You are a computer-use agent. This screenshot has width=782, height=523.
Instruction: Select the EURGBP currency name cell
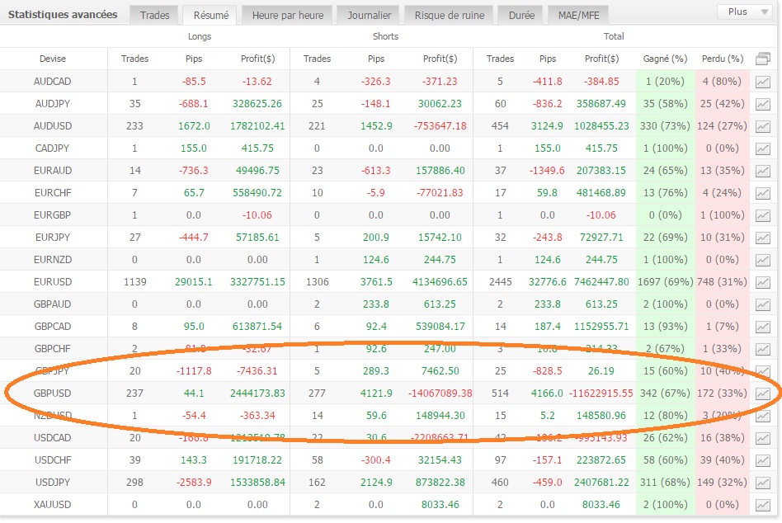coord(53,215)
